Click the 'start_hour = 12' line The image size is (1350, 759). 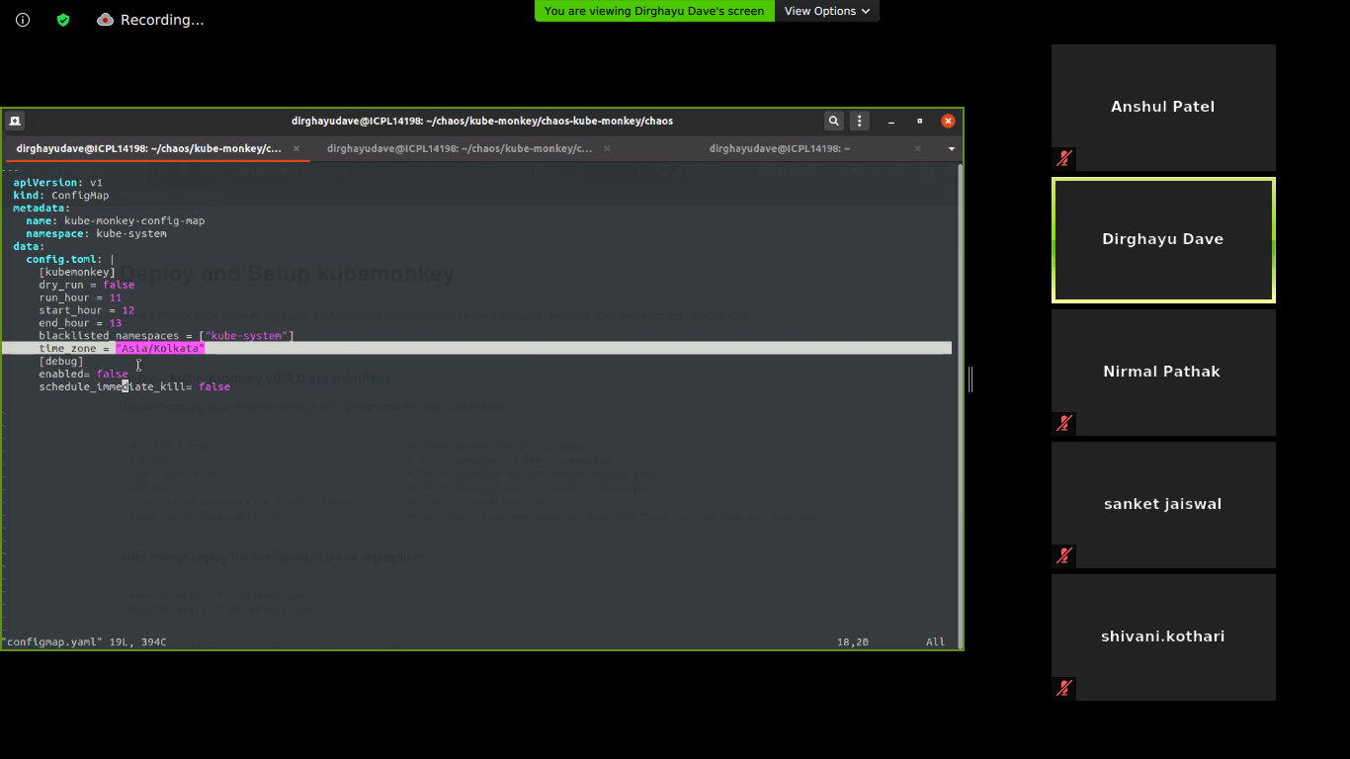click(x=87, y=310)
